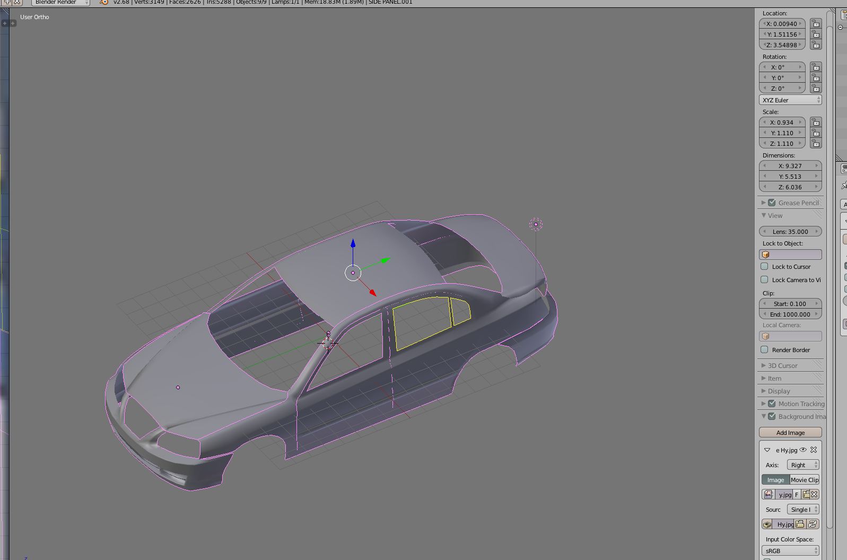847x560 pixels.
Task: Lock the Rotation Y axis
Action: click(816, 78)
